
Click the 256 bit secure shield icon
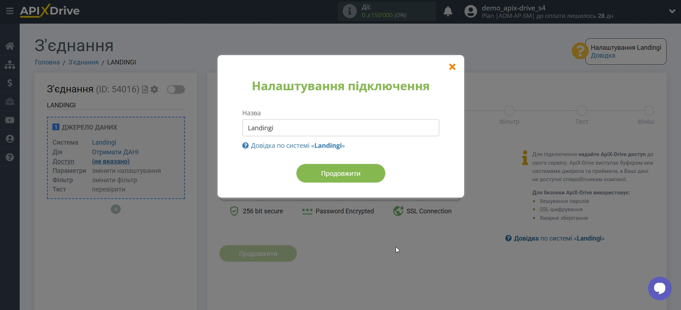pyautogui.click(x=234, y=211)
